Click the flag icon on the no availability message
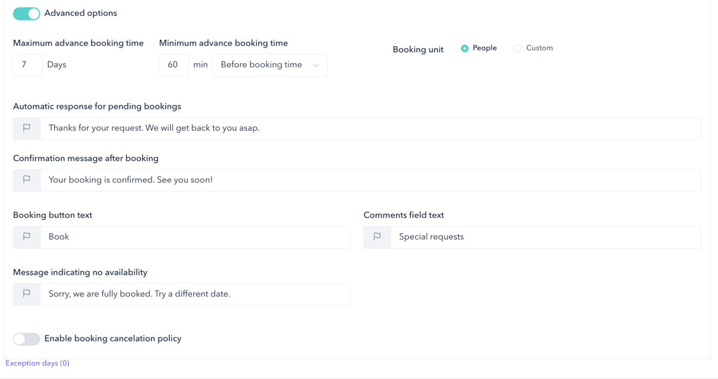The width and height of the screenshot is (718, 379). coord(26,293)
